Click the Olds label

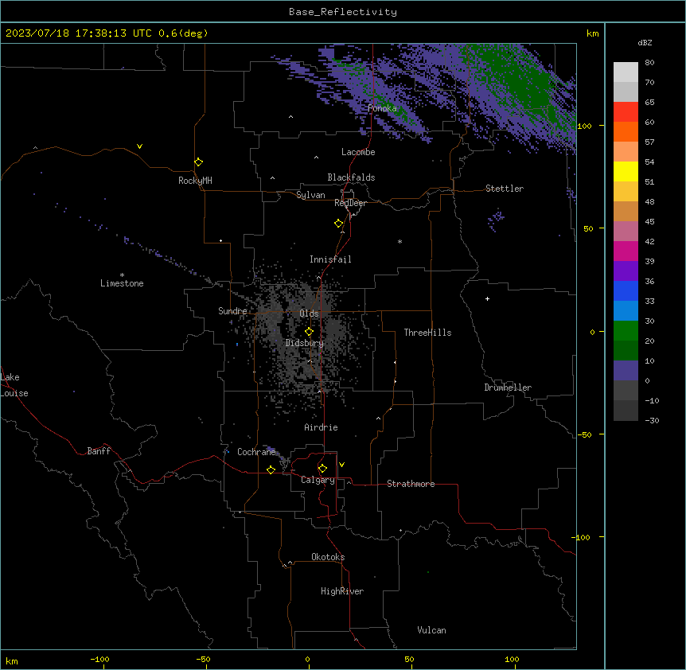point(309,314)
